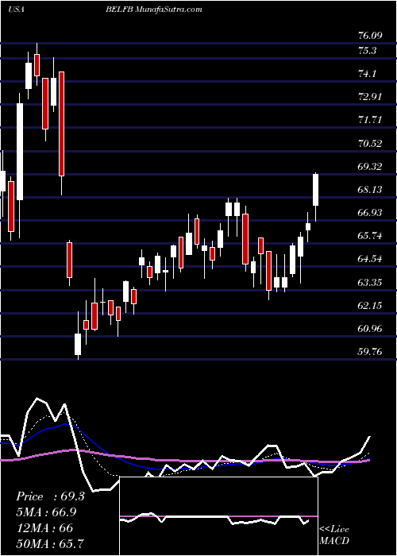This screenshot has width=397, height=556.
Task: Click the 60.96 price axis label
Action: pos(370,328)
